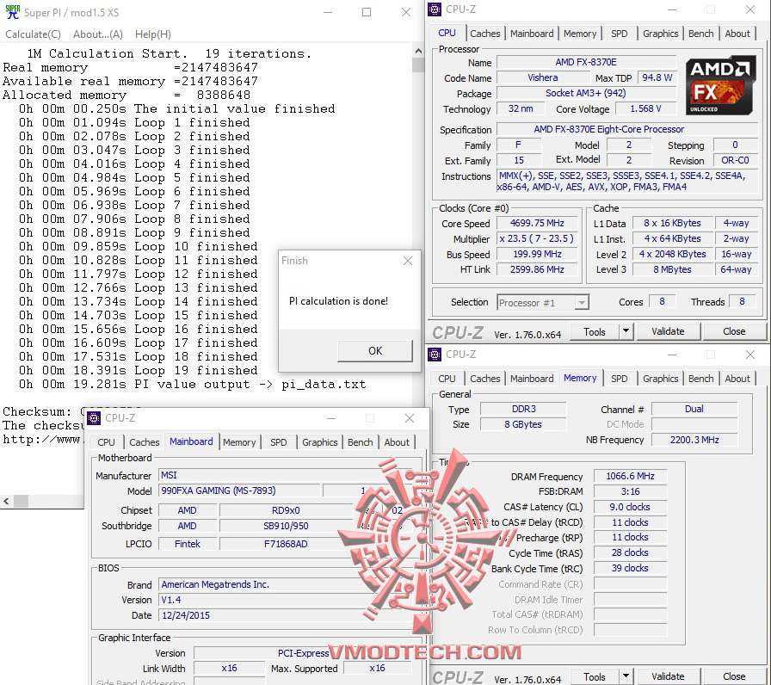Screen dimensions: 771x685
Task: Close the CPU-Z Memory window via X
Action: 749,355
